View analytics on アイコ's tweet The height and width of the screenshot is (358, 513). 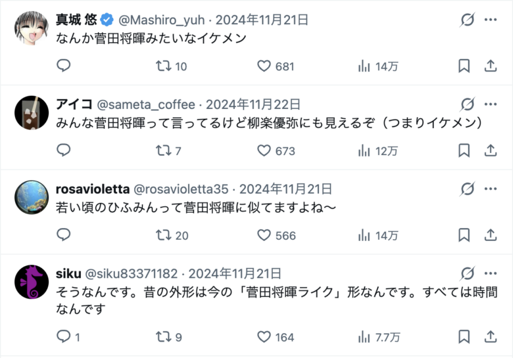click(x=364, y=150)
